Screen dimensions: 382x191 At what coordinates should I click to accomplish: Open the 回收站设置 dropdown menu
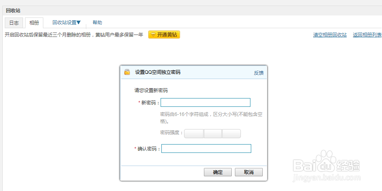tap(66, 23)
